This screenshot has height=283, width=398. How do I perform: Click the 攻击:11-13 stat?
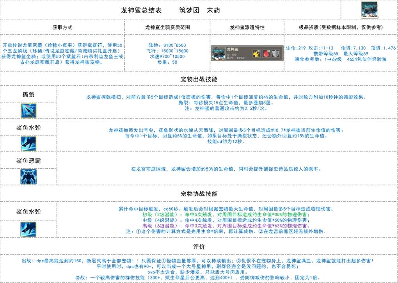(x=321, y=48)
